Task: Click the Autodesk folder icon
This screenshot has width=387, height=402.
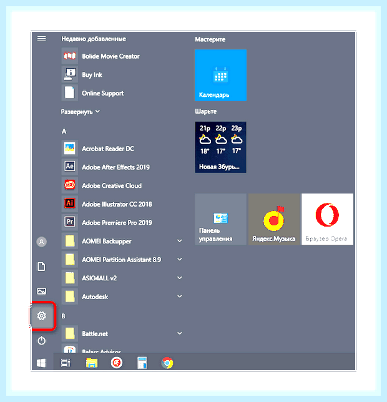Action: coord(70,297)
